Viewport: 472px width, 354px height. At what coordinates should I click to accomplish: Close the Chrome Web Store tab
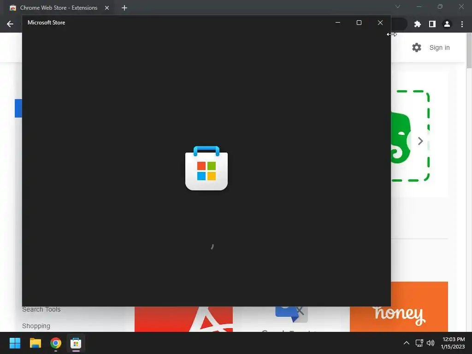point(107,8)
